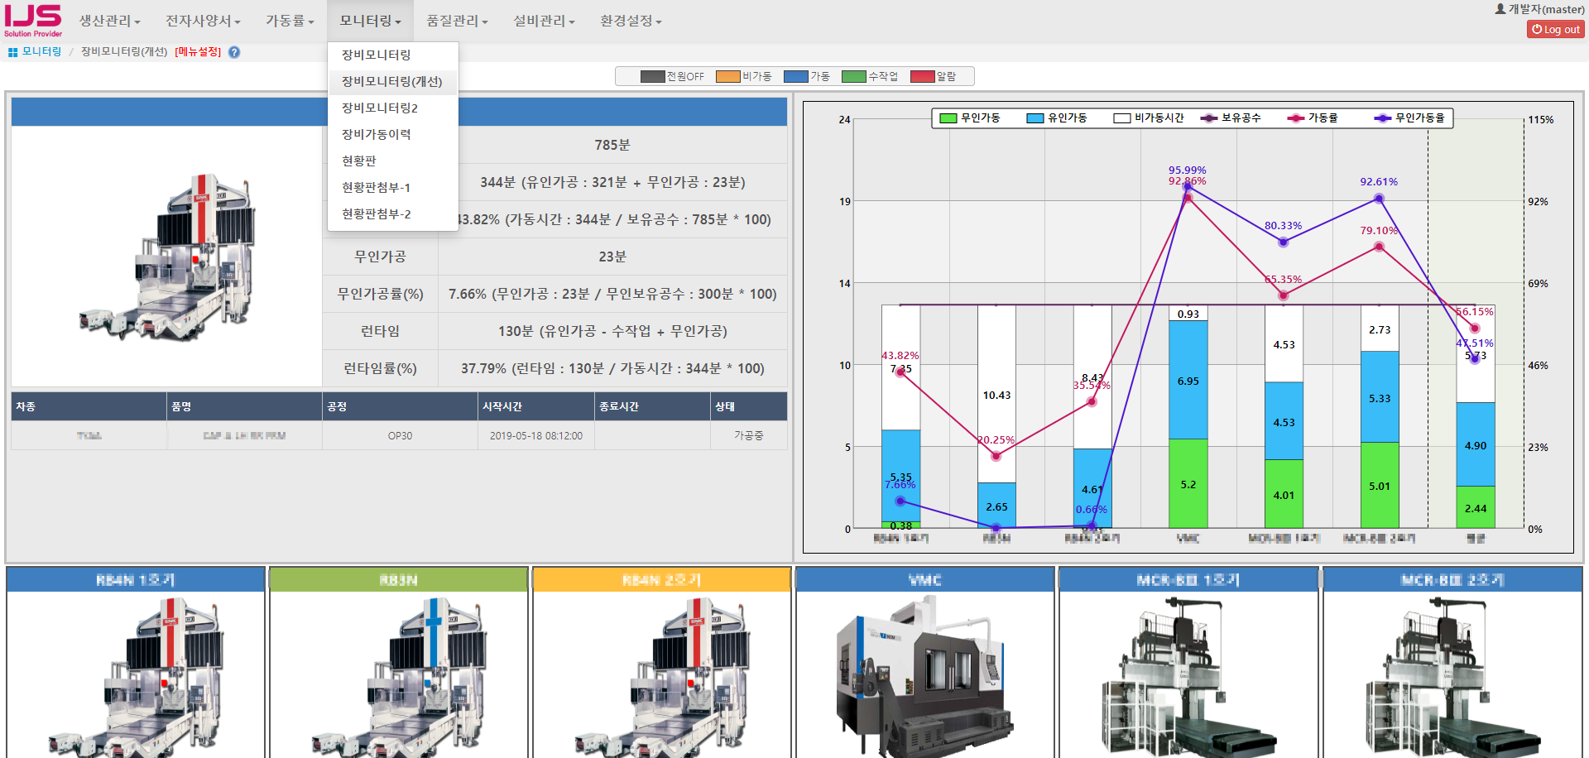
Task: Open the [메뉴설정] link
Action: point(198,52)
